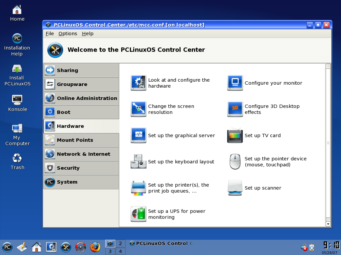Screen dimensions: 341x255
Task: Select the Mount Points category
Action: (x=81, y=140)
